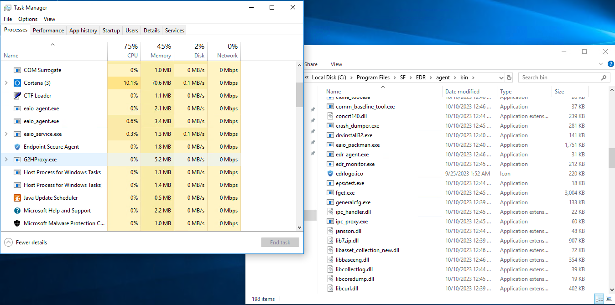This screenshot has width=615, height=305.
Task: Click the Microsoft Malware Protection icon
Action: tap(17, 223)
